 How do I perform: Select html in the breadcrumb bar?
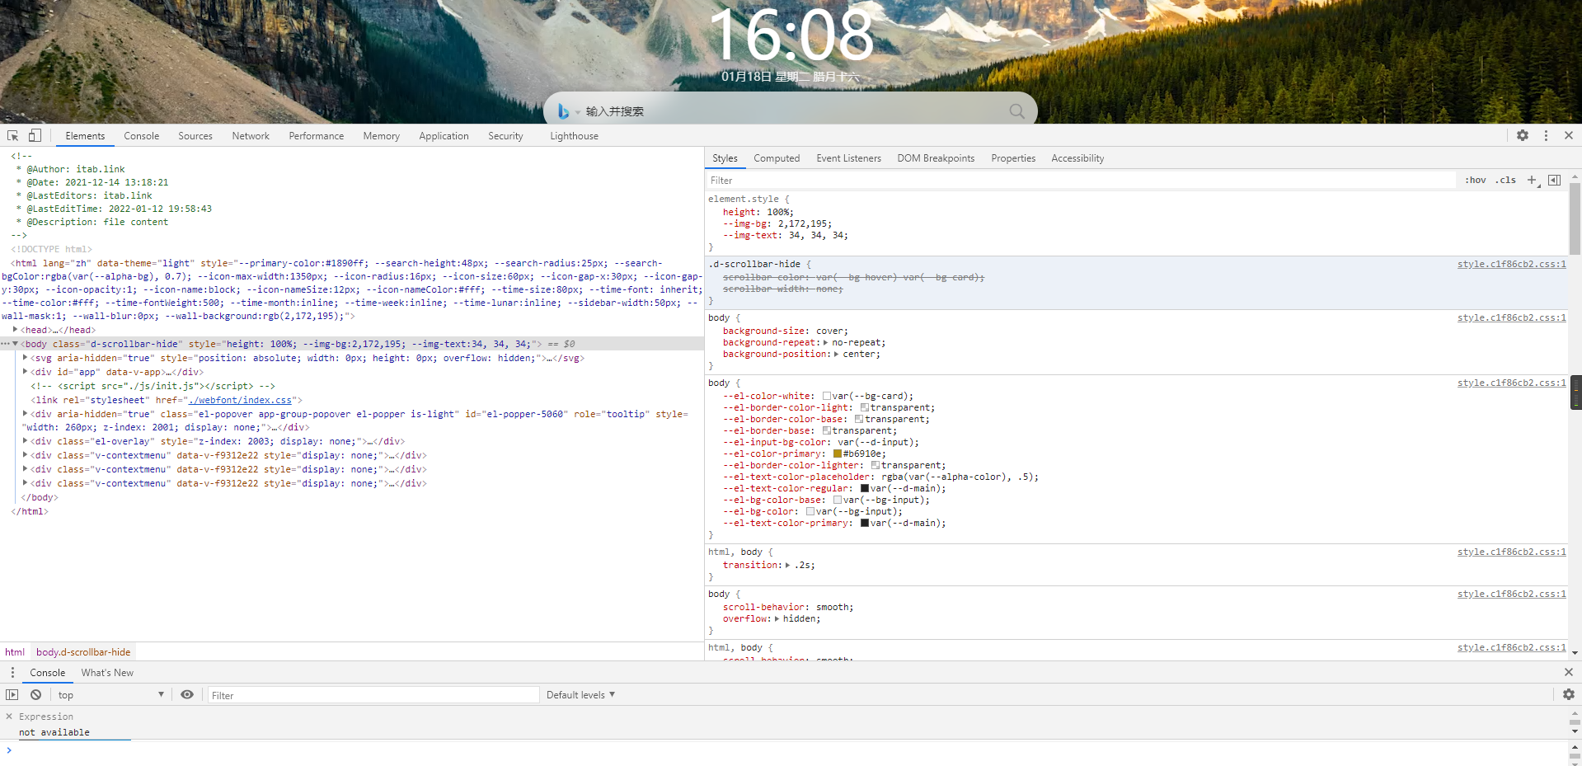tap(15, 652)
